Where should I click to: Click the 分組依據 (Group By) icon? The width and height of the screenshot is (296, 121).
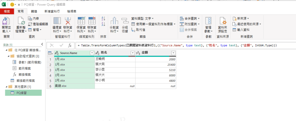tap(125, 21)
